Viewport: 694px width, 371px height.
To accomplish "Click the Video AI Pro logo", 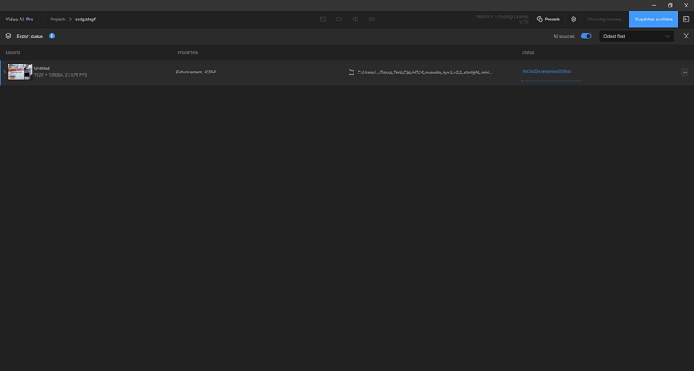I will (20, 20).
